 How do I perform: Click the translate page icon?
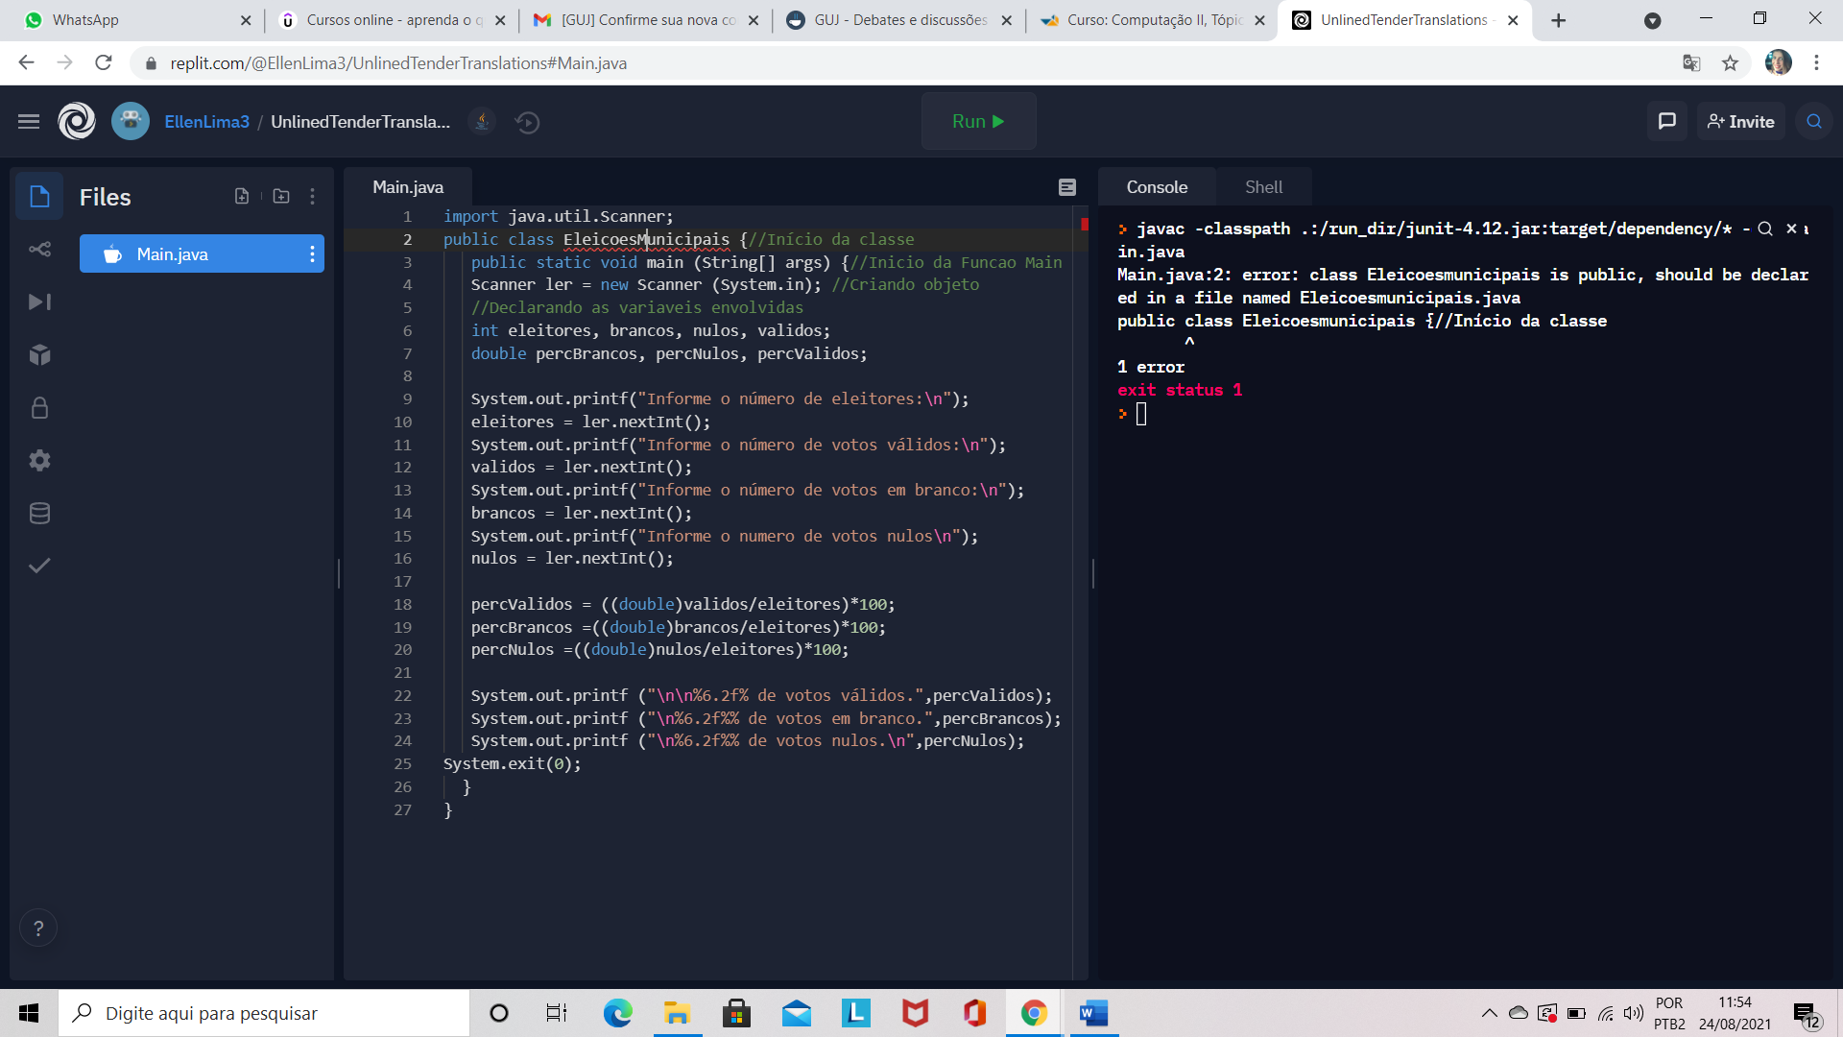(1691, 63)
